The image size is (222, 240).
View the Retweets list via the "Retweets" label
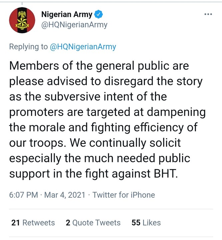point(39,223)
